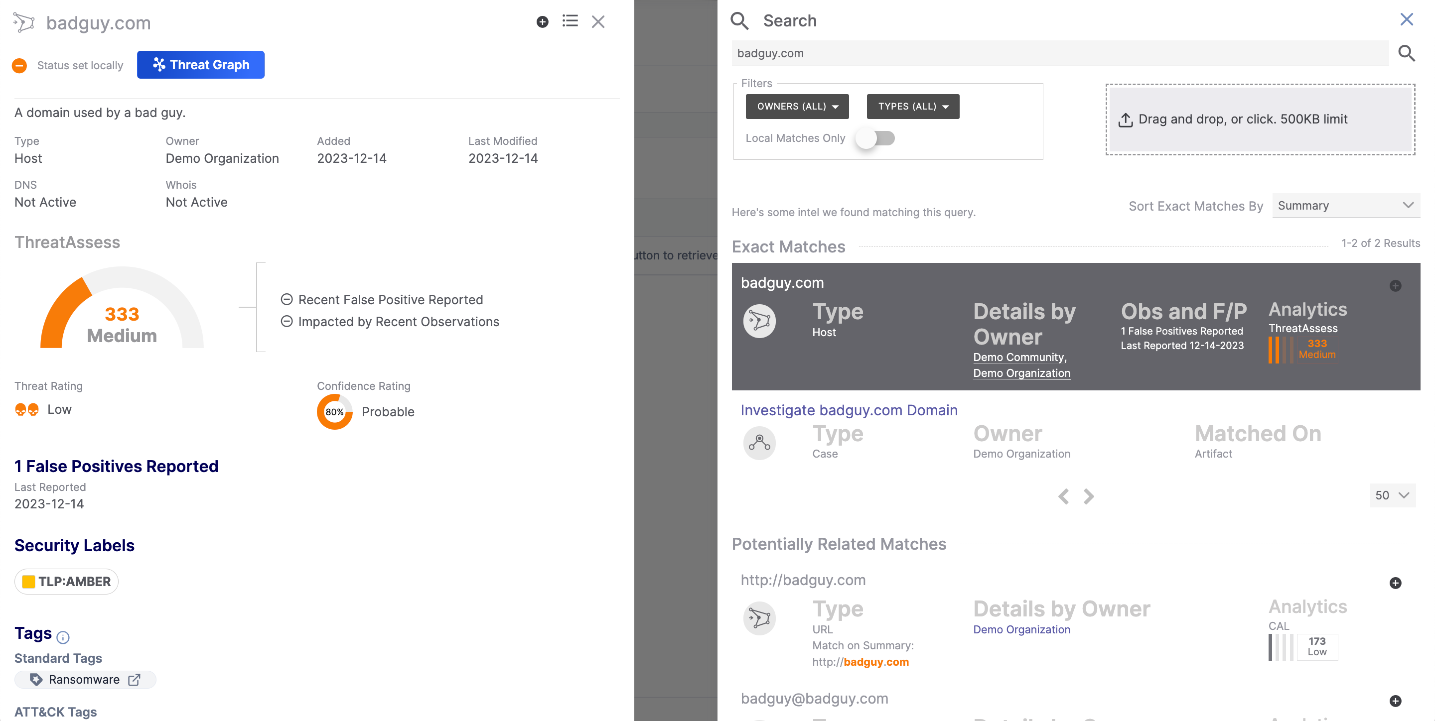Open Demo Organization link under http://badguy.com
The width and height of the screenshot is (1435, 721).
pos(1021,630)
